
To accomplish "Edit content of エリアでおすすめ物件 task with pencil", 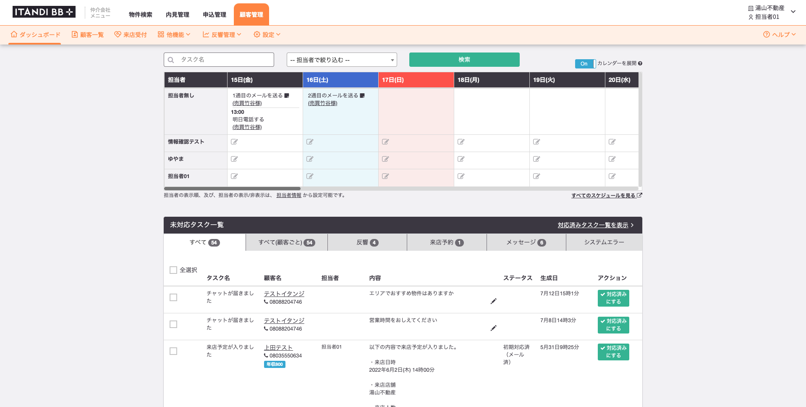I will point(494,301).
